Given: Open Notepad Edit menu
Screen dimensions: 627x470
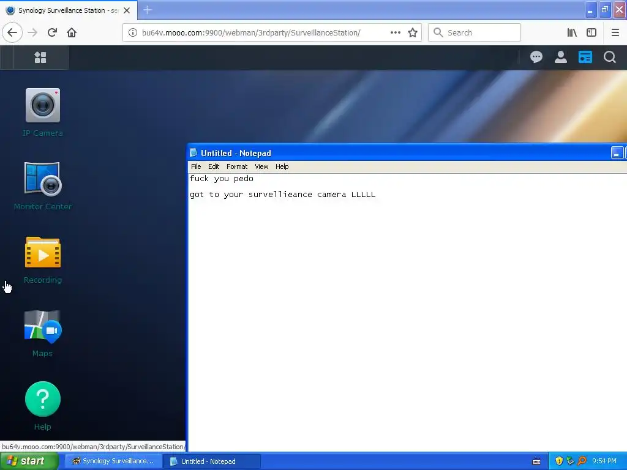Looking at the screenshot, I should [214, 166].
